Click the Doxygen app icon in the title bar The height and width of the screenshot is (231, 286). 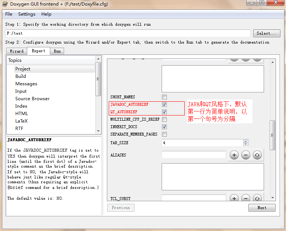pos(5,4)
